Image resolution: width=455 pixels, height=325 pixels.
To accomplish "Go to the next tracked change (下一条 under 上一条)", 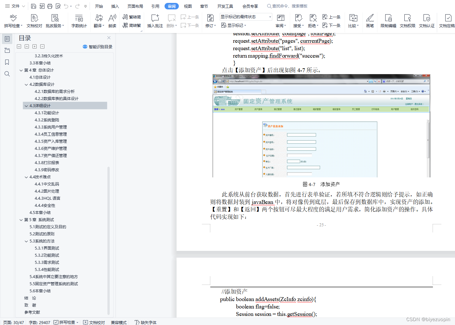I will pyautogui.click(x=332, y=25).
